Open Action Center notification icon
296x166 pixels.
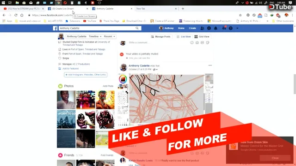pyautogui.click(x=290, y=3)
